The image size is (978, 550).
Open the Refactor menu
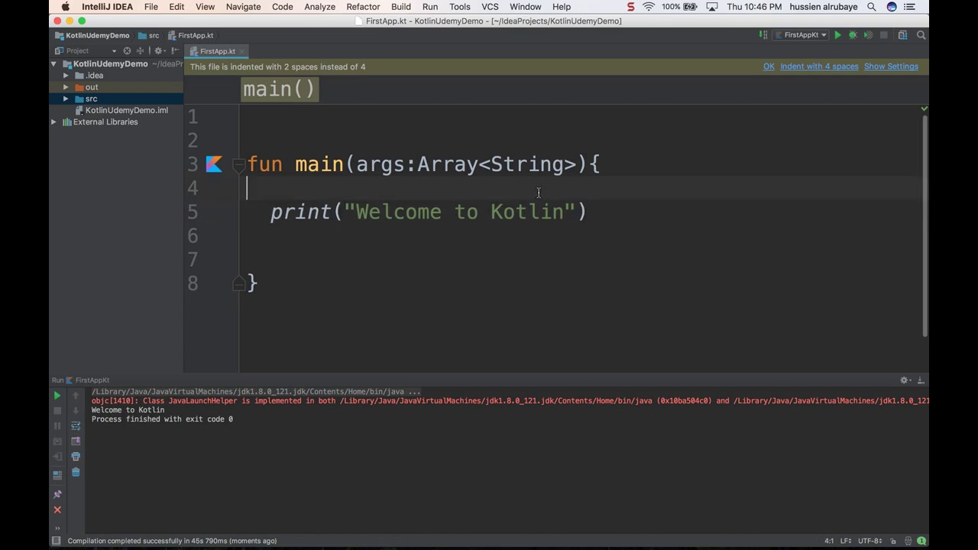coord(363,7)
